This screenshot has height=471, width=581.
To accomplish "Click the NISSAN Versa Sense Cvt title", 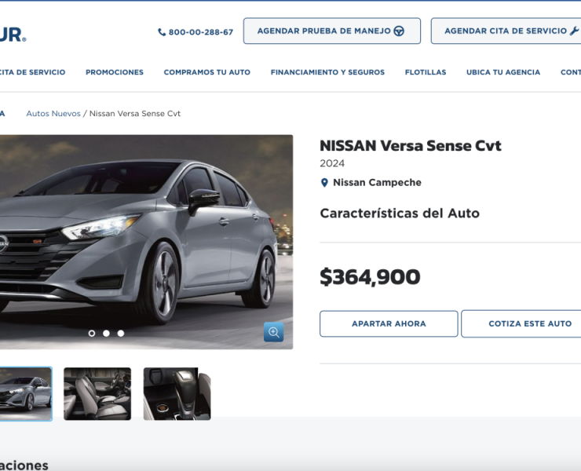I will [x=411, y=146].
